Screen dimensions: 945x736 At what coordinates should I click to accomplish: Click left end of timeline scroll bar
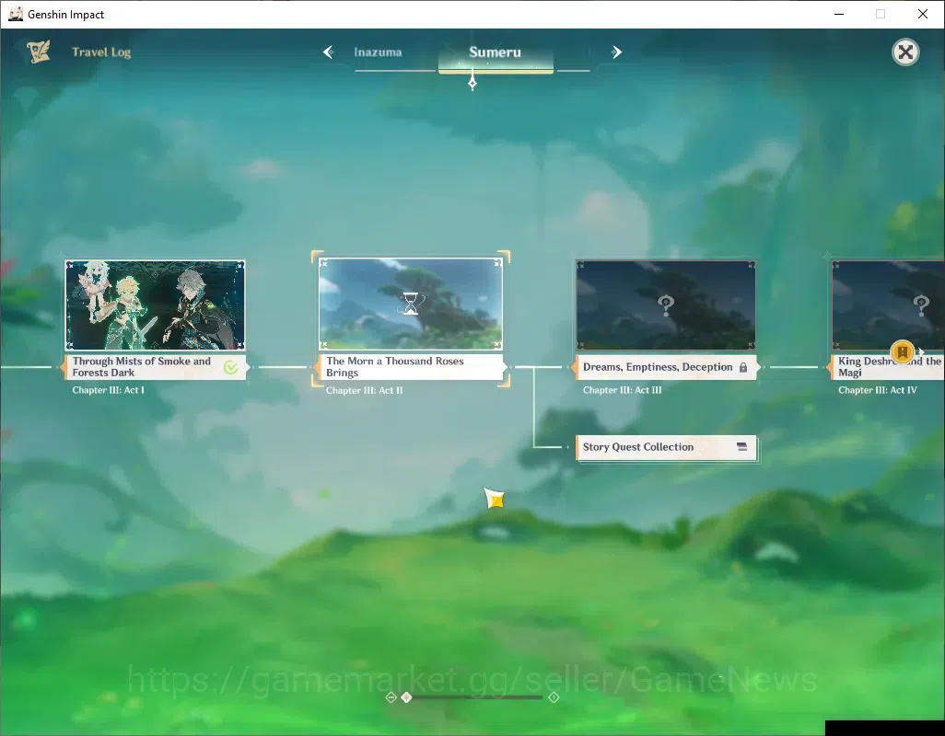(x=391, y=697)
